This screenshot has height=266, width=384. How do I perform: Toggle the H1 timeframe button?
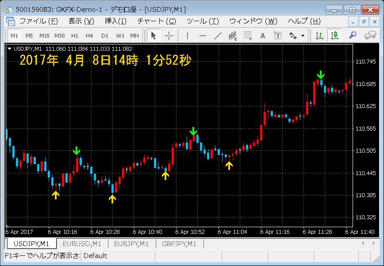(x=75, y=36)
